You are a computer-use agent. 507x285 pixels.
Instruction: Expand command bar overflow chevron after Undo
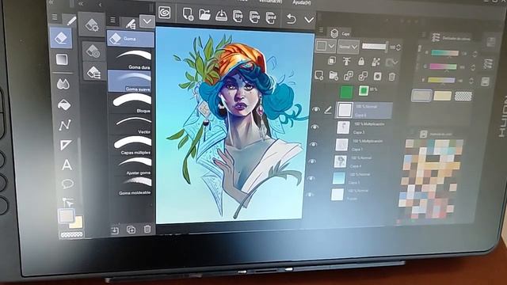click(309, 20)
